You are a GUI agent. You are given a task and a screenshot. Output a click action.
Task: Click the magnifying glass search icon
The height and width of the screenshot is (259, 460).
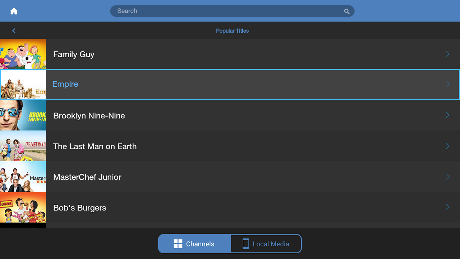[346, 11]
